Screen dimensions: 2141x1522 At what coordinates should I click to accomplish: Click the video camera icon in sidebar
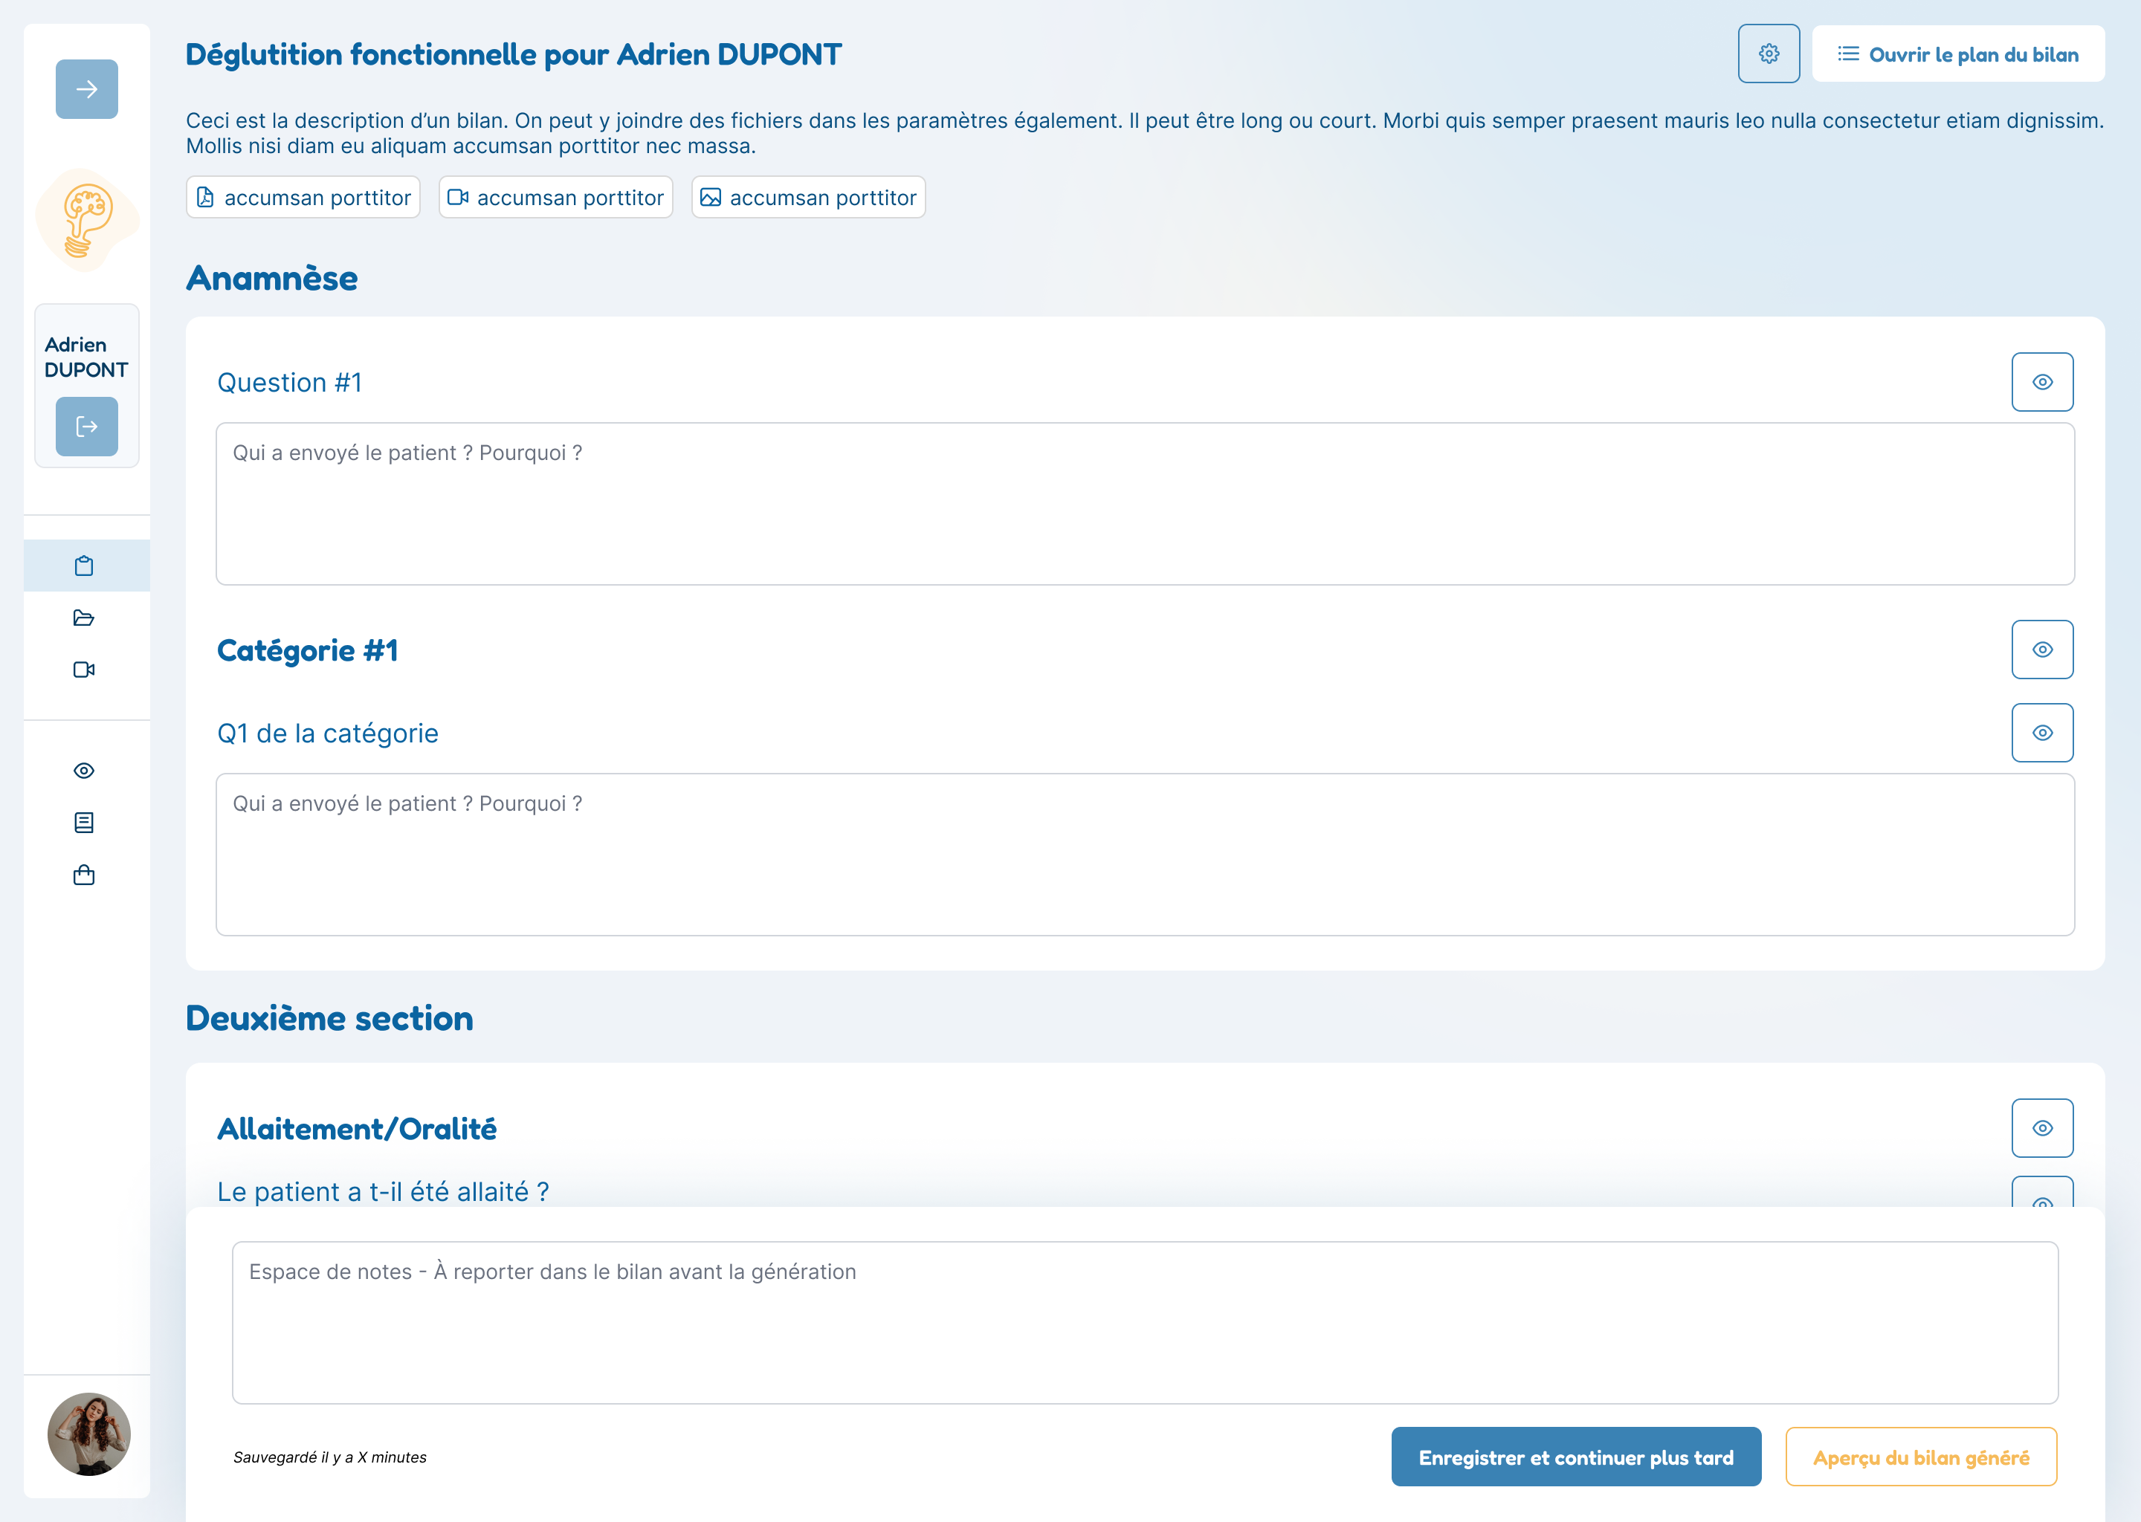[84, 669]
